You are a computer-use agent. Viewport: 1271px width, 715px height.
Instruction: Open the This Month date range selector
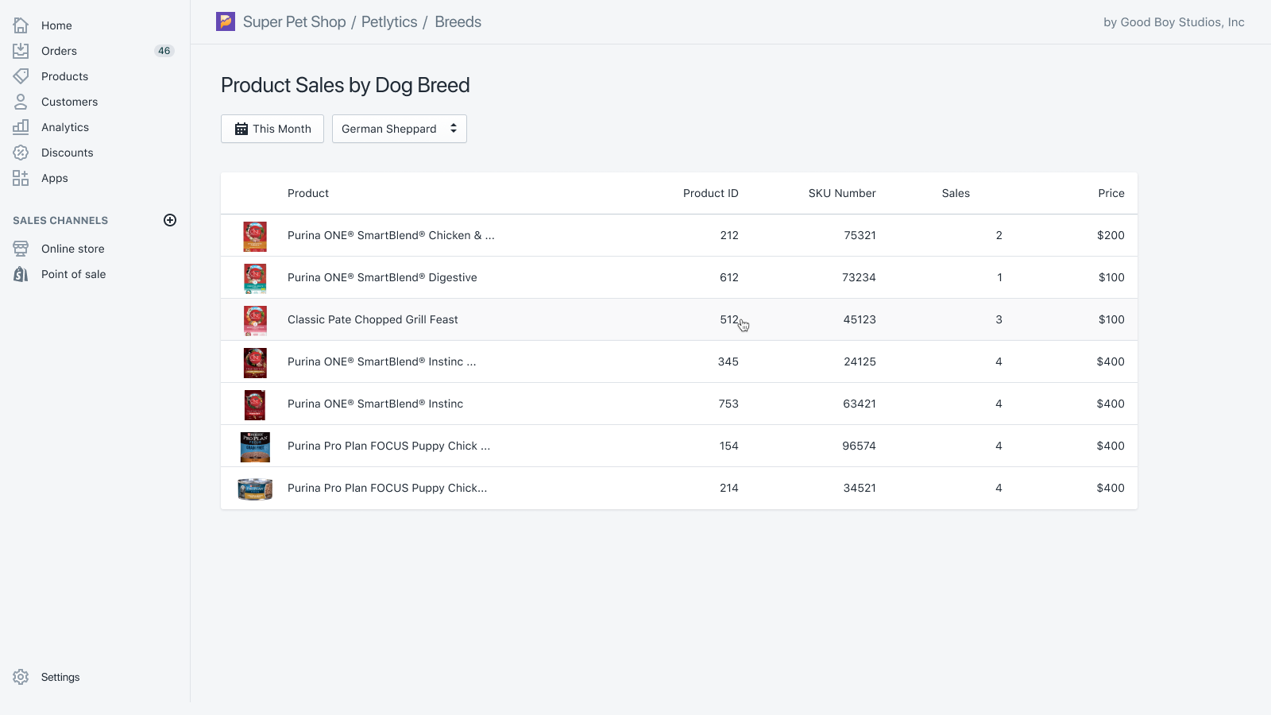(x=272, y=128)
